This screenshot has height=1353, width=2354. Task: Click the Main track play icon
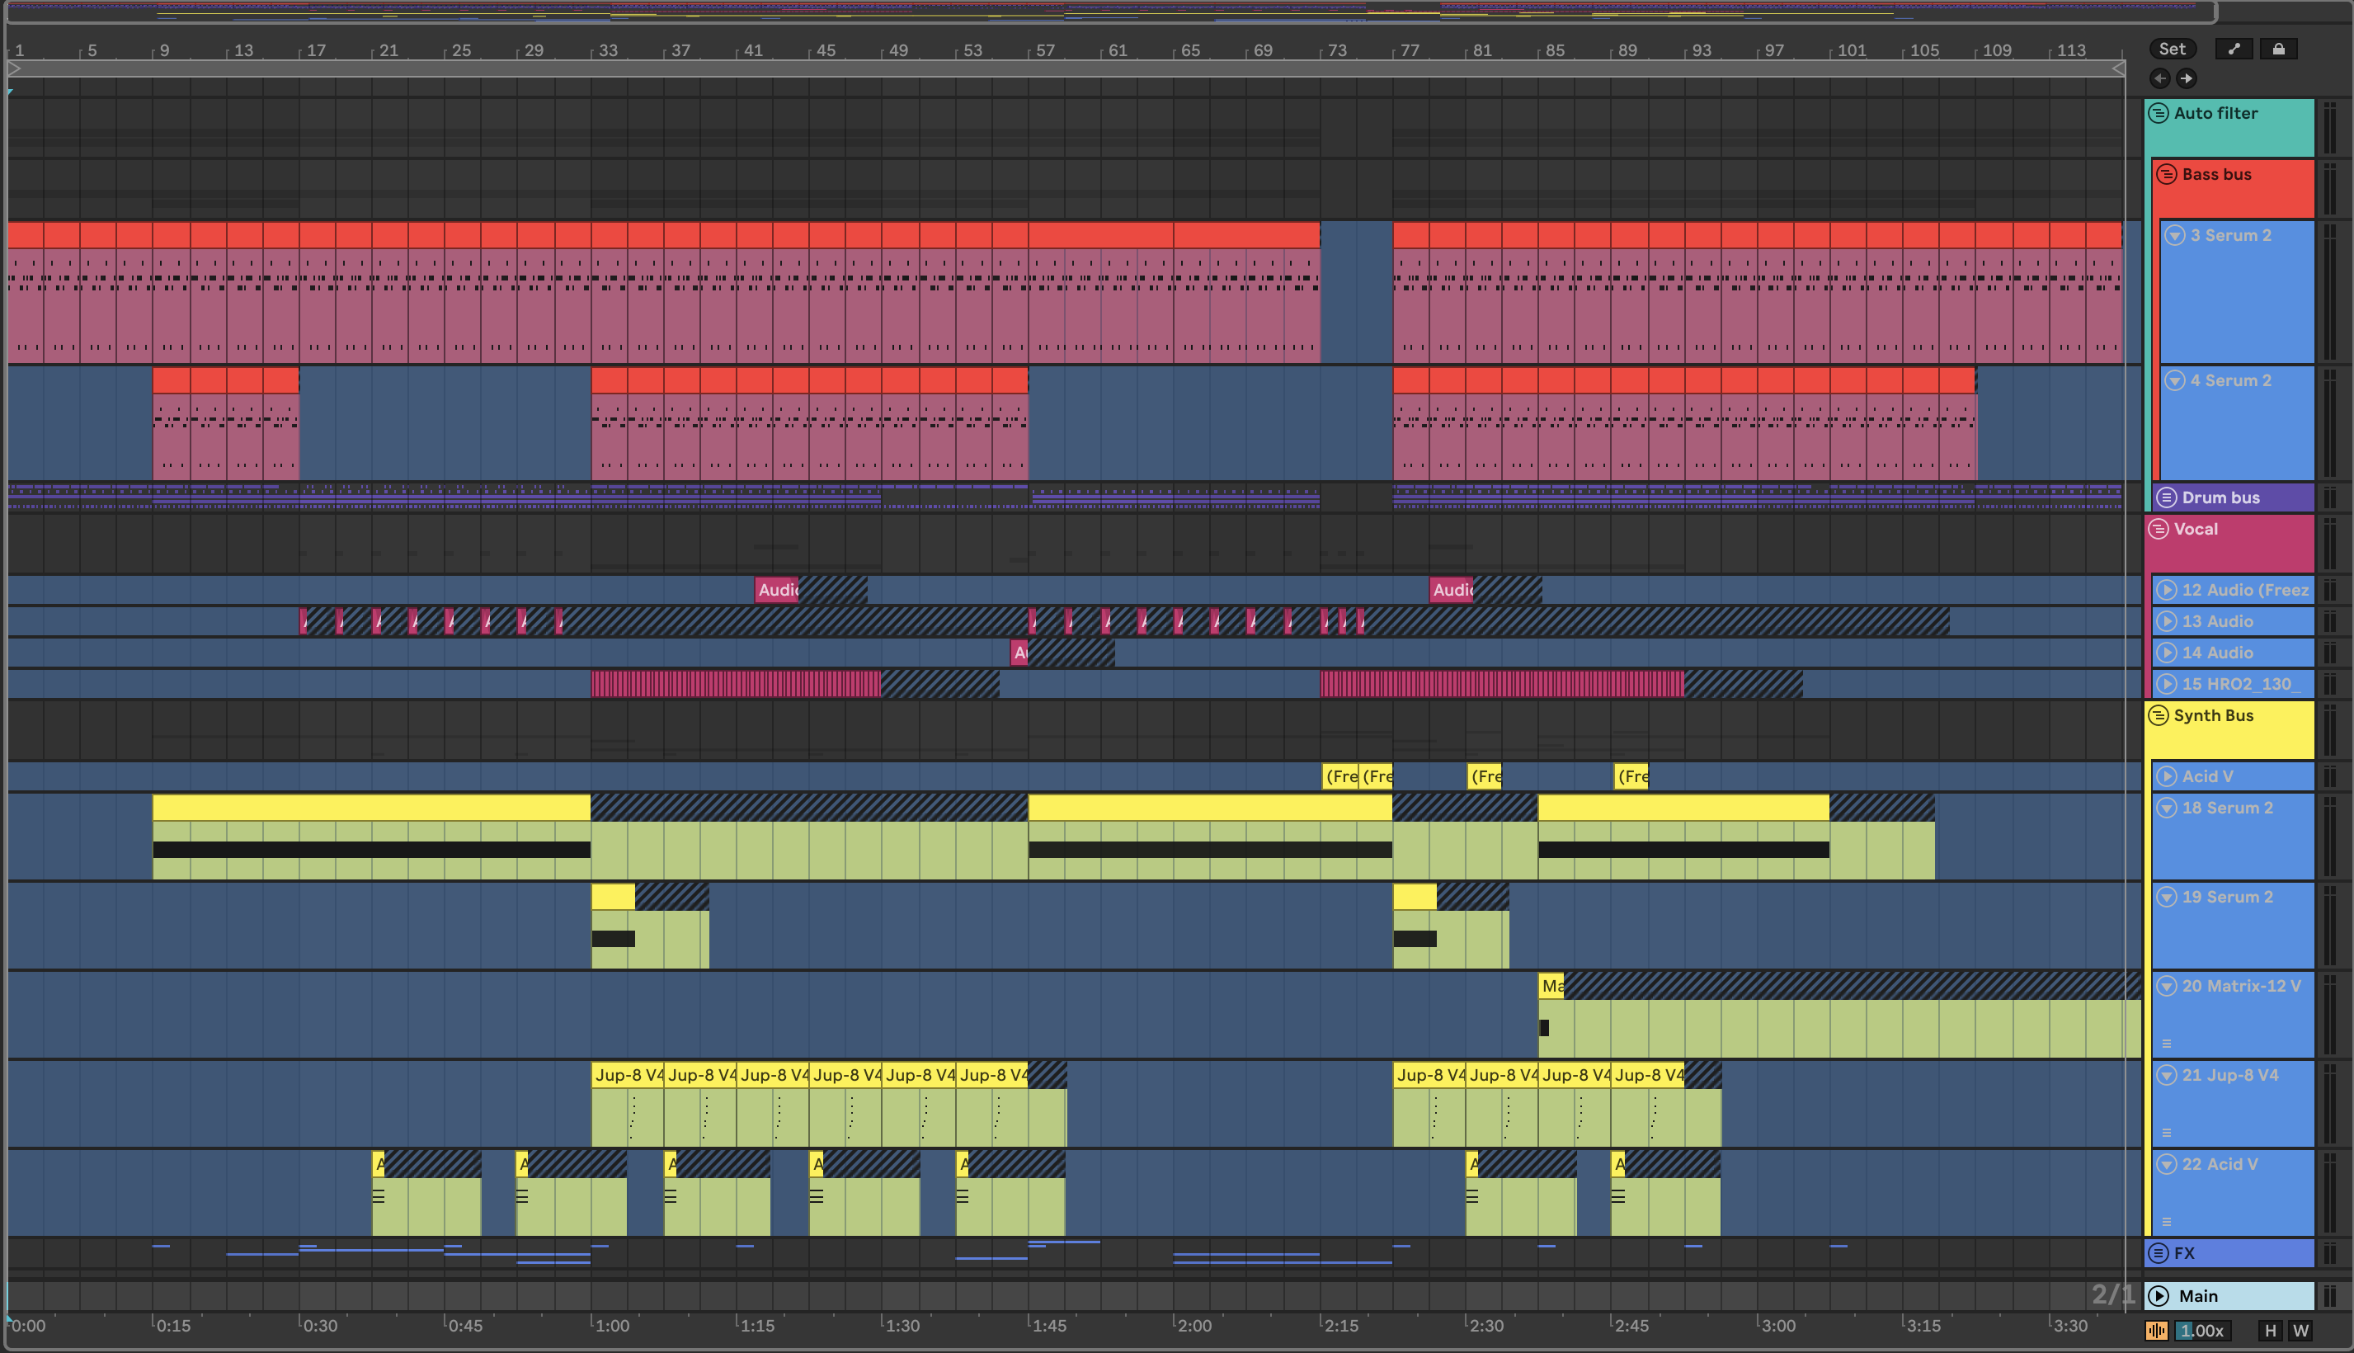pyautogui.click(x=2160, y=1296)
